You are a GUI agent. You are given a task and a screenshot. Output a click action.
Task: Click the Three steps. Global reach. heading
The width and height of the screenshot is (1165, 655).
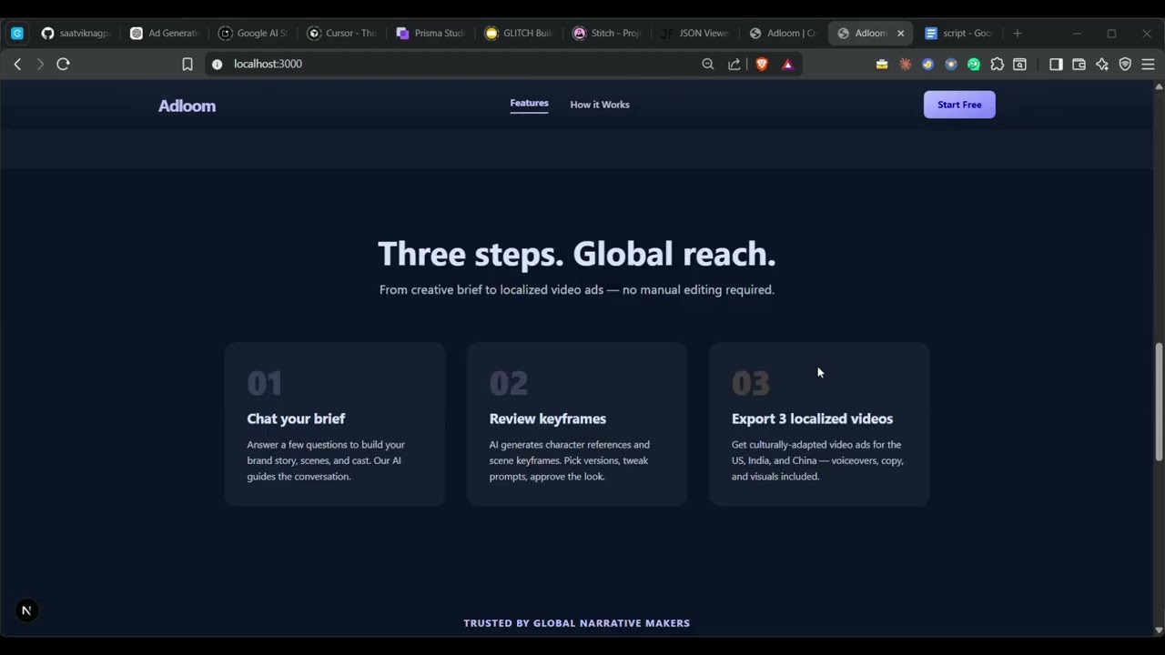pyautogui.click(x=577, y=254)
